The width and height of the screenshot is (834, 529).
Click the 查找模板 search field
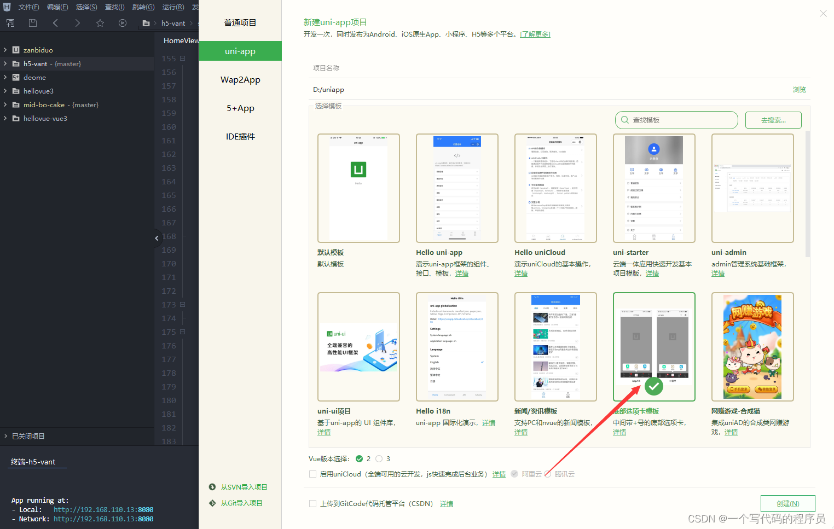[x=676, y=120]
